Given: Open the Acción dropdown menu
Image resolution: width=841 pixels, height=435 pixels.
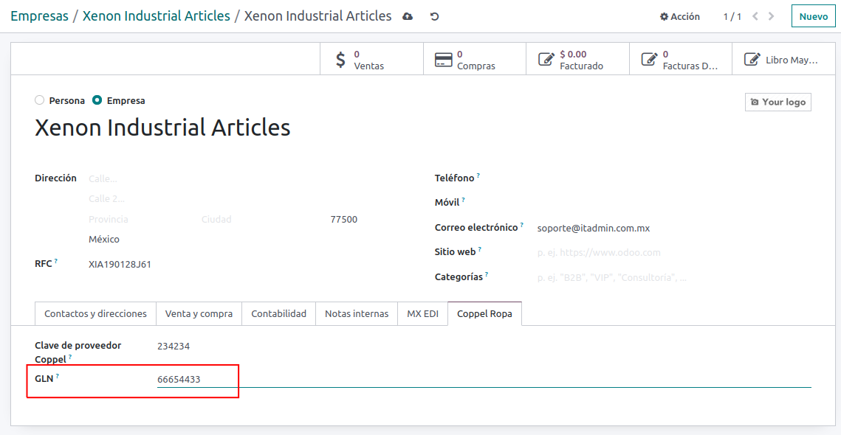Looking at the screenshot, I should pyautogui.click(x=679, y=16).
